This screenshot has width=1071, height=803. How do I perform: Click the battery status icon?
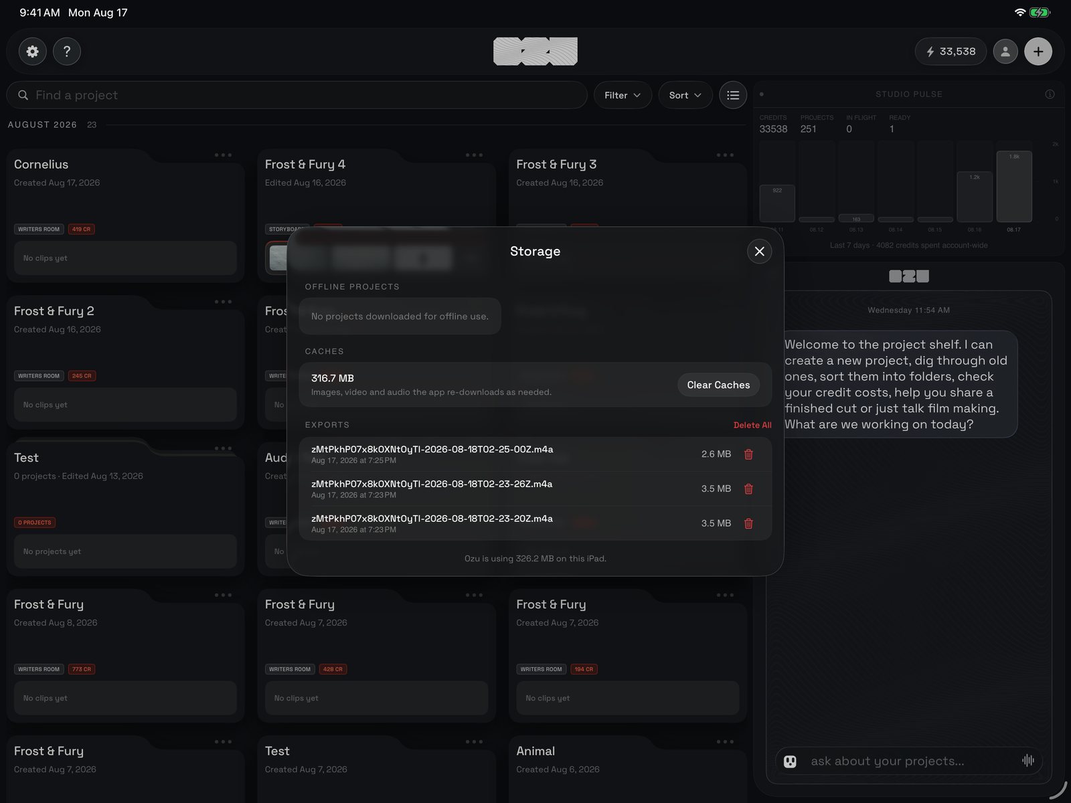(x=1040, y=13)
